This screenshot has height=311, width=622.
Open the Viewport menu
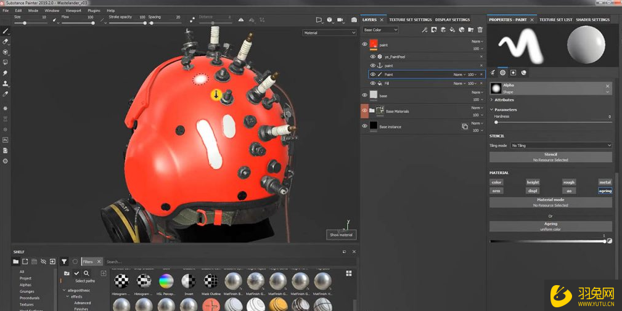pos(73,10)
